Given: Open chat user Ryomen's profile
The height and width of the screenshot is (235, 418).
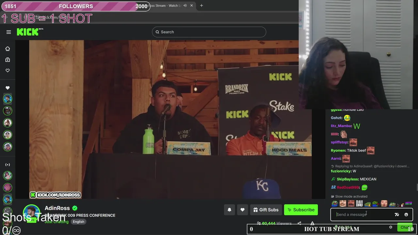Looking at the screenshot, I should 338,150.
